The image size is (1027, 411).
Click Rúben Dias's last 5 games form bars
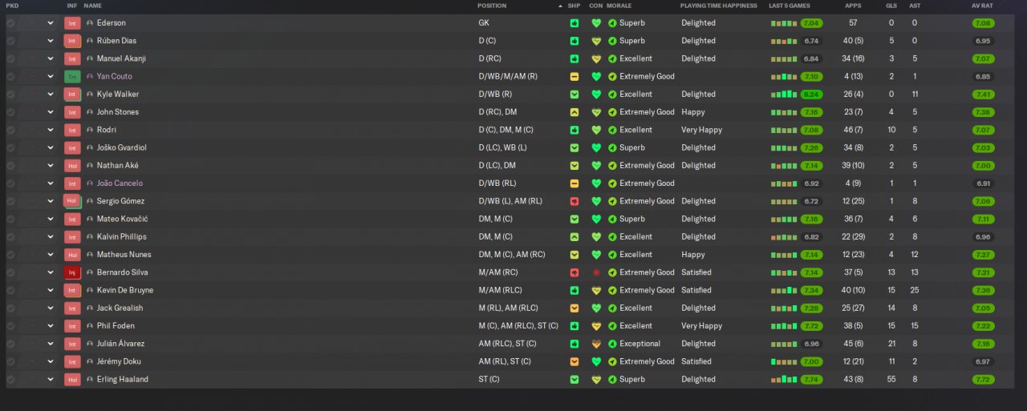784,42
